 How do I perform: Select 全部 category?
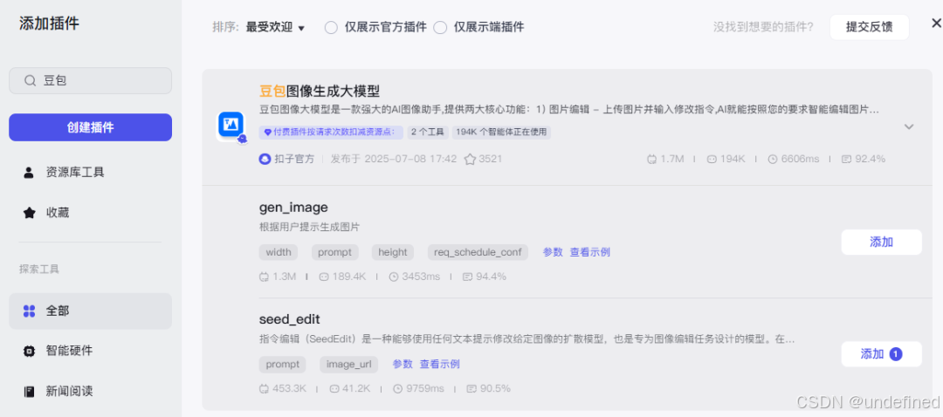point(90,311)
